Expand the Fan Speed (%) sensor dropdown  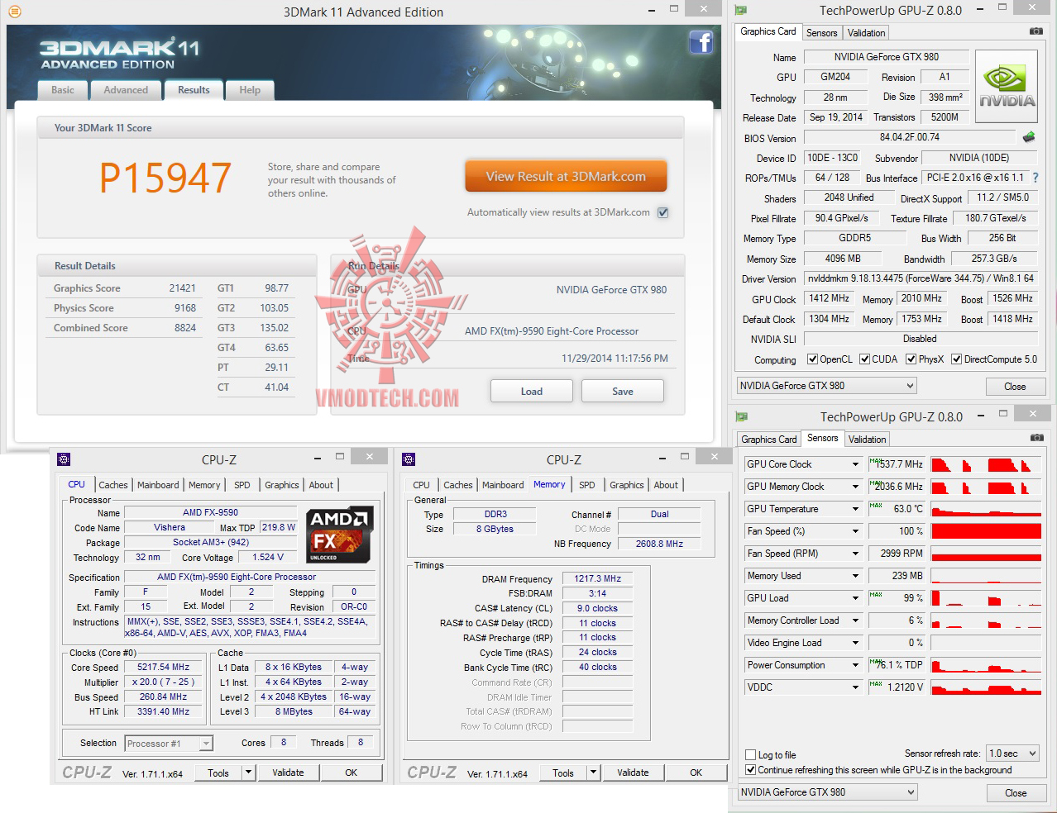point(855,531)
